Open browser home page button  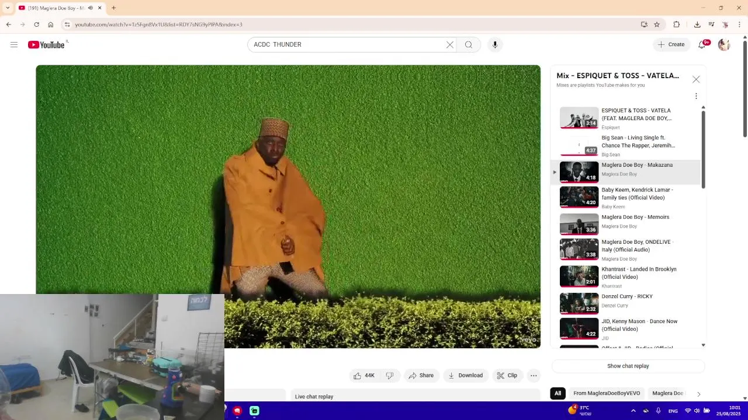[x=50, y=24]
